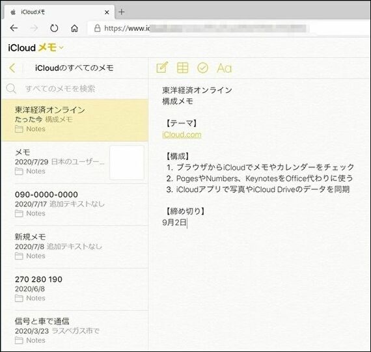Select the iCloudメモ browser tab

(58, 12)
